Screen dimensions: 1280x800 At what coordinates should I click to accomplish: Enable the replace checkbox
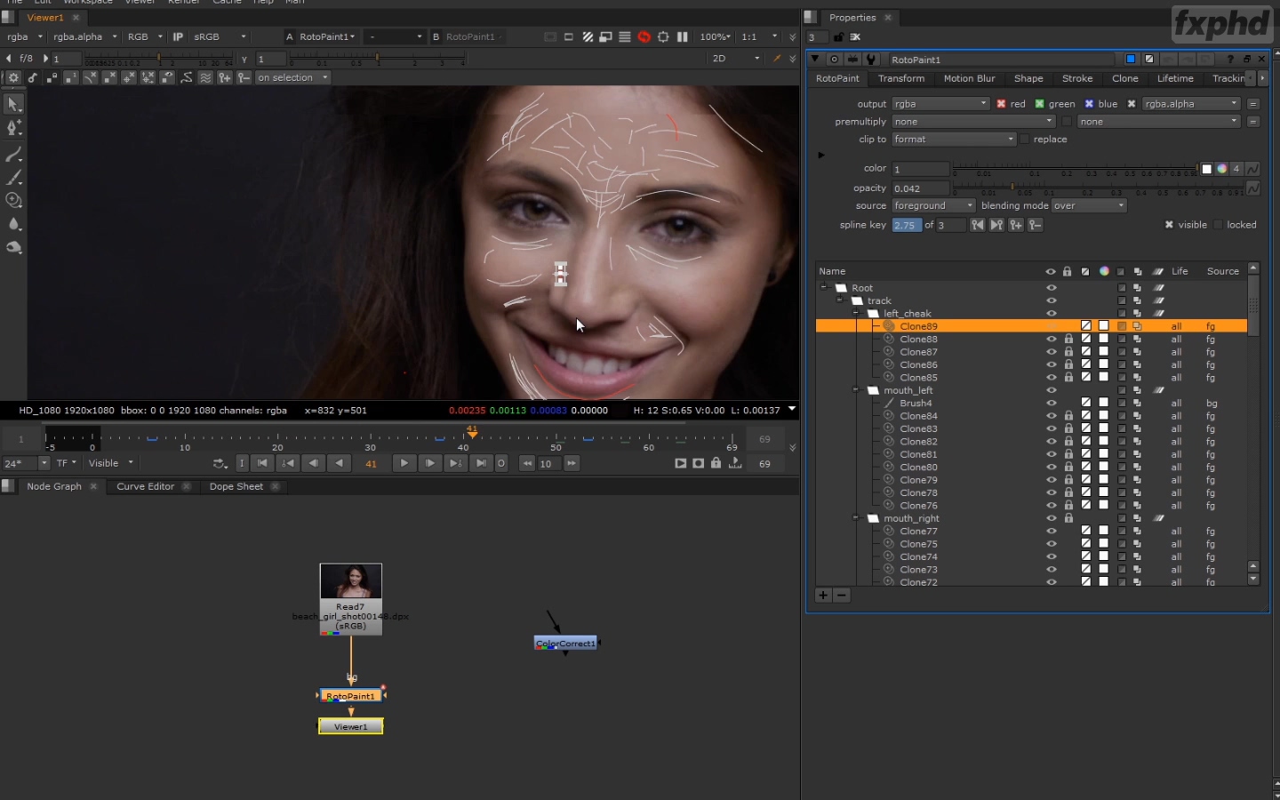click(x=1025, y=140)
